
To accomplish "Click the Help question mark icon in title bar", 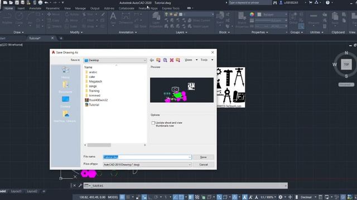I will (x=327, y=3).
